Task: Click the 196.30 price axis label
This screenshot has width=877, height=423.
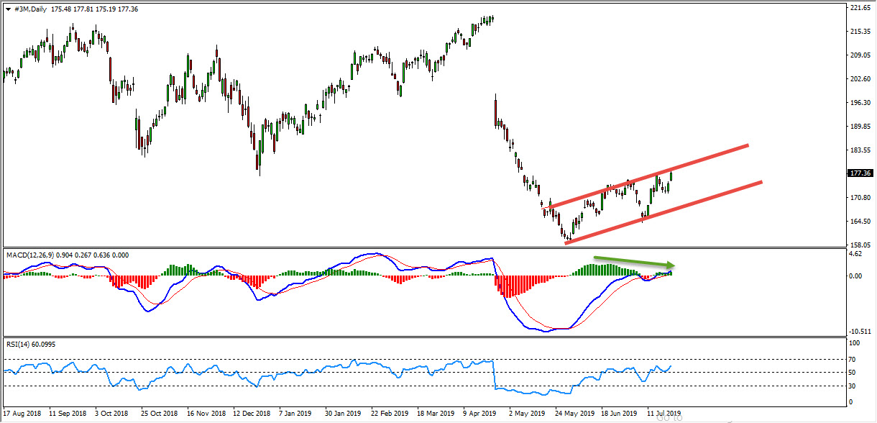Action: click(x=860, y=103)
